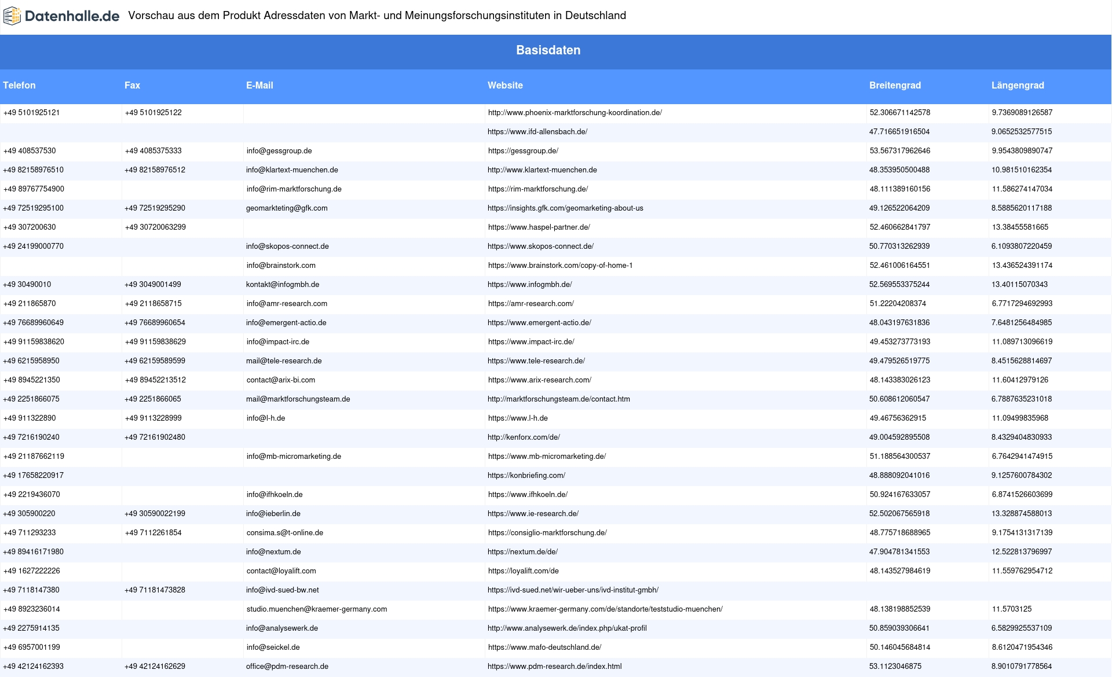
Task: Click the Datenhalle.de logo icon
Action: click(12, 16)
